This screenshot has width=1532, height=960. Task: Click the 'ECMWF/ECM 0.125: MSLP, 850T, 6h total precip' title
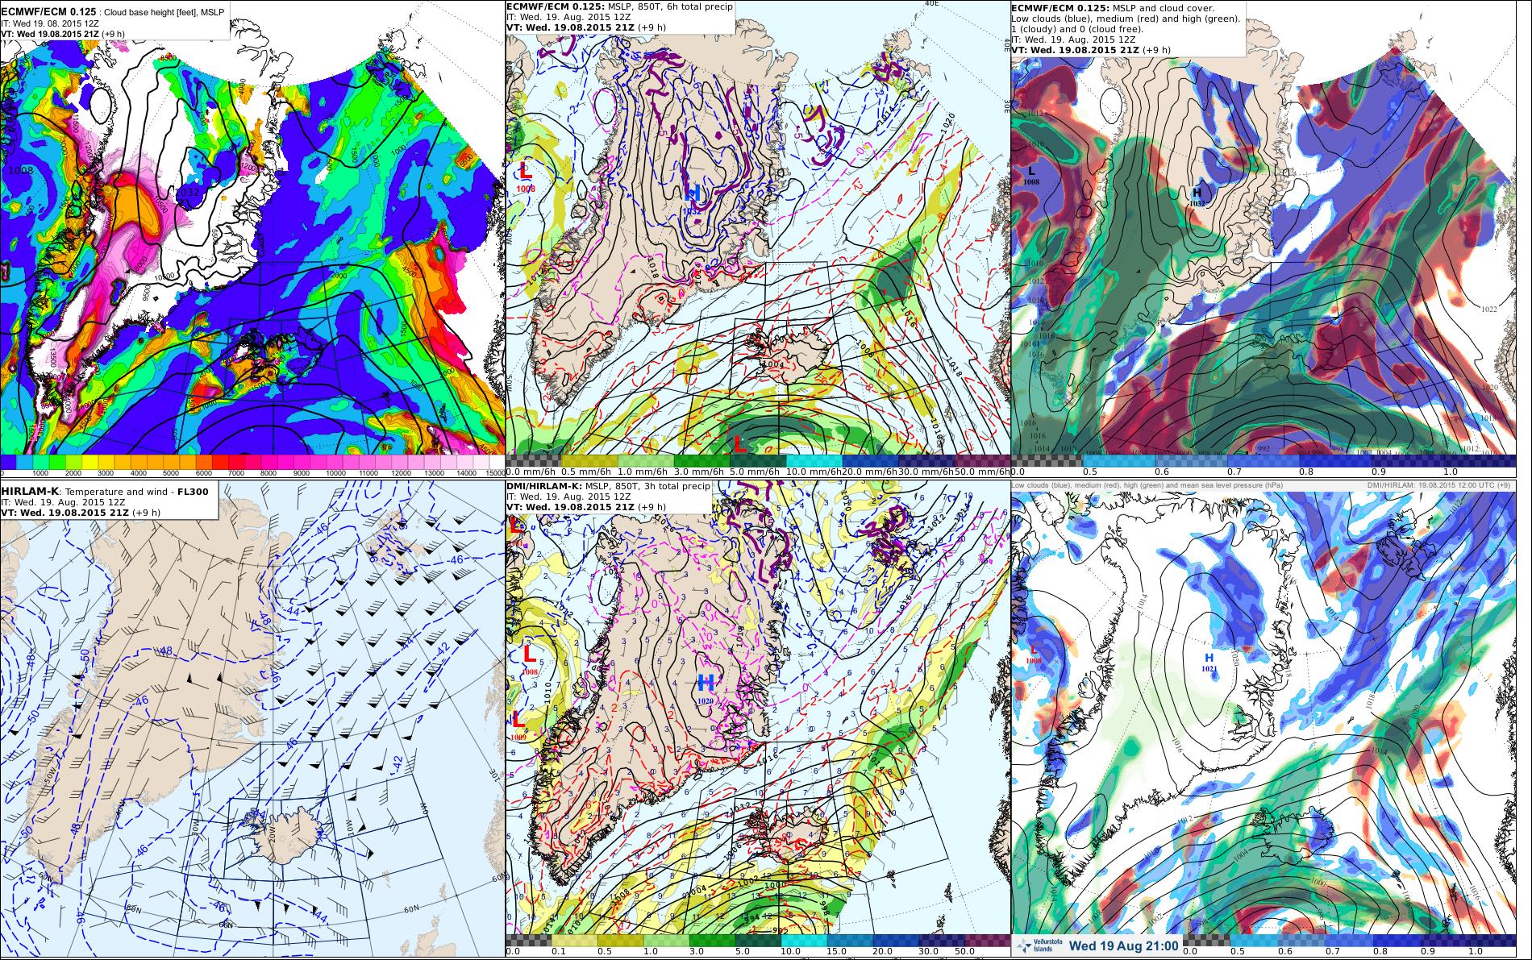[x=620, y=6]
